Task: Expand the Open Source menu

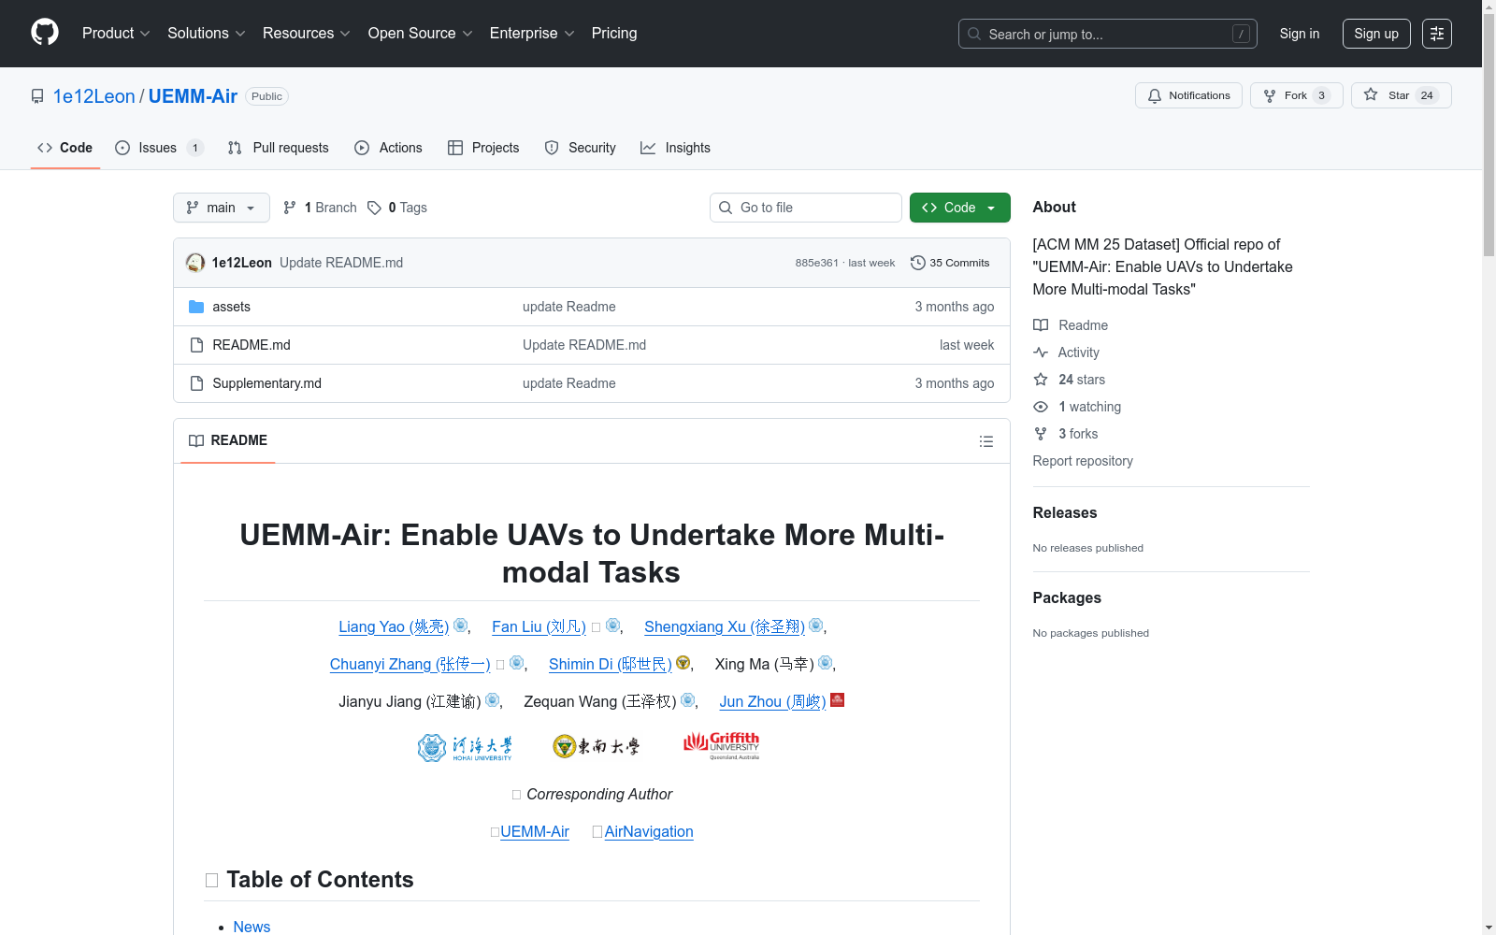Action: point(421,33)
